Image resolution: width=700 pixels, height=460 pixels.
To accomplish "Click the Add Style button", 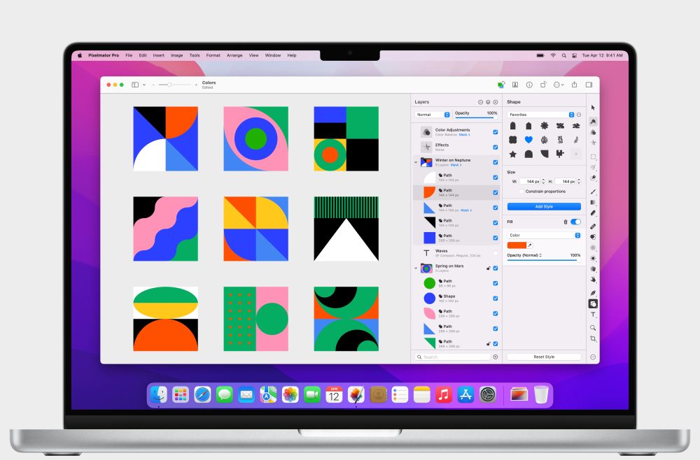I will (x=543, y=206).
